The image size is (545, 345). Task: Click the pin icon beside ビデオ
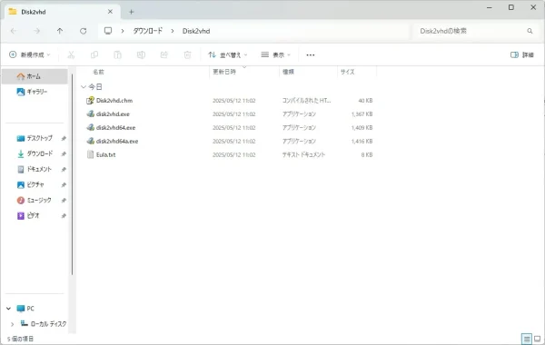64,216
